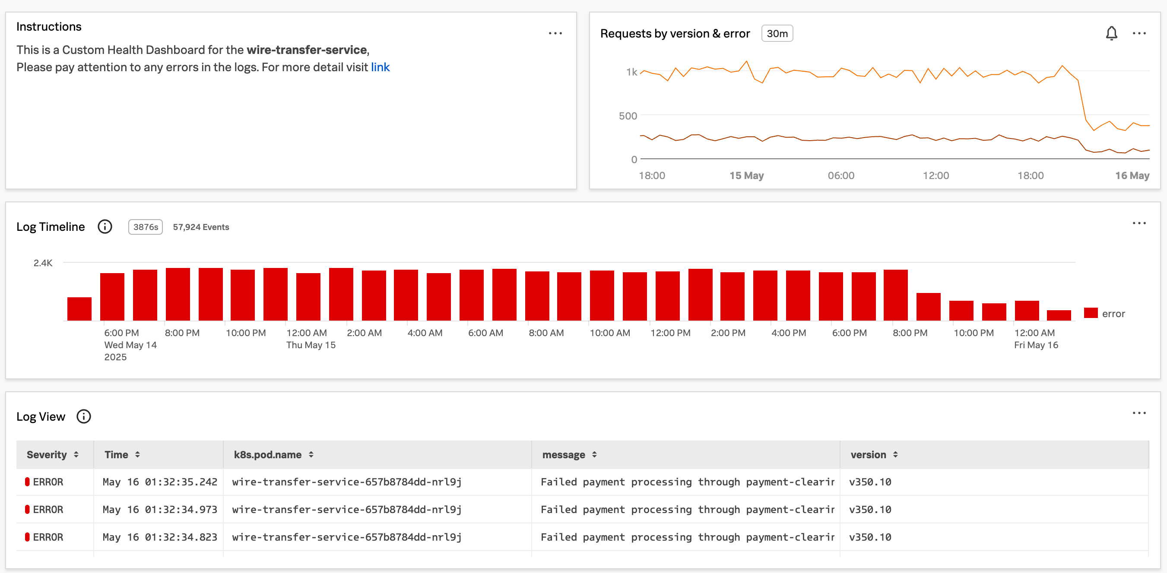Viewport: 1167px width, 573px height.
Task: Open the Instructions panel overflow menu
Action: coord(556,33)
